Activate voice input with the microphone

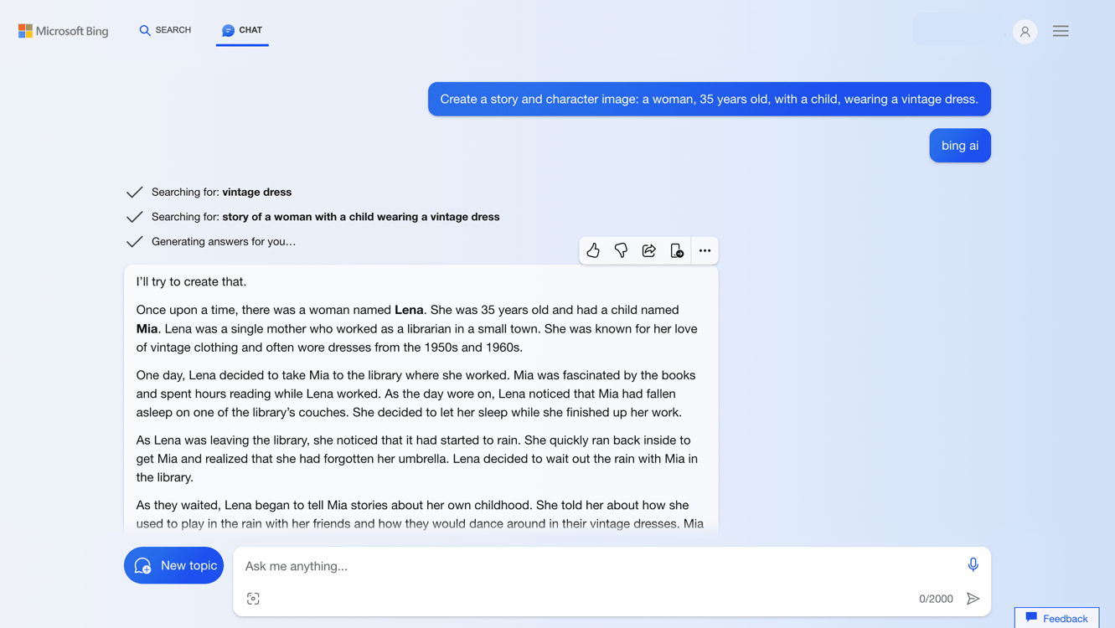tap(973, 564)
